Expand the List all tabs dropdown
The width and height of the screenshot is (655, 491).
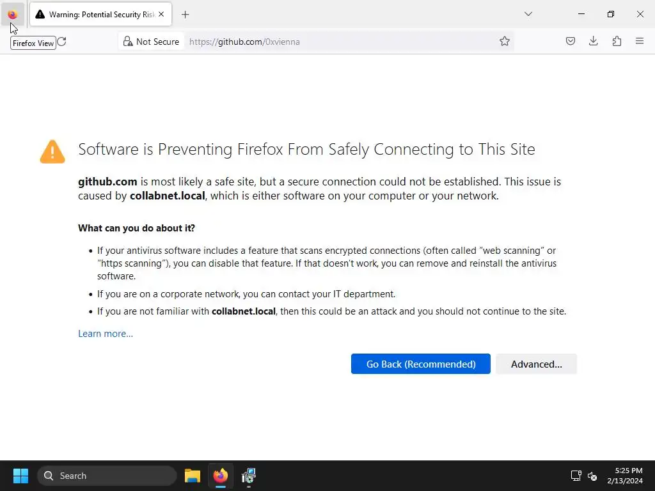pyautogui.click(x=528, y=14)
